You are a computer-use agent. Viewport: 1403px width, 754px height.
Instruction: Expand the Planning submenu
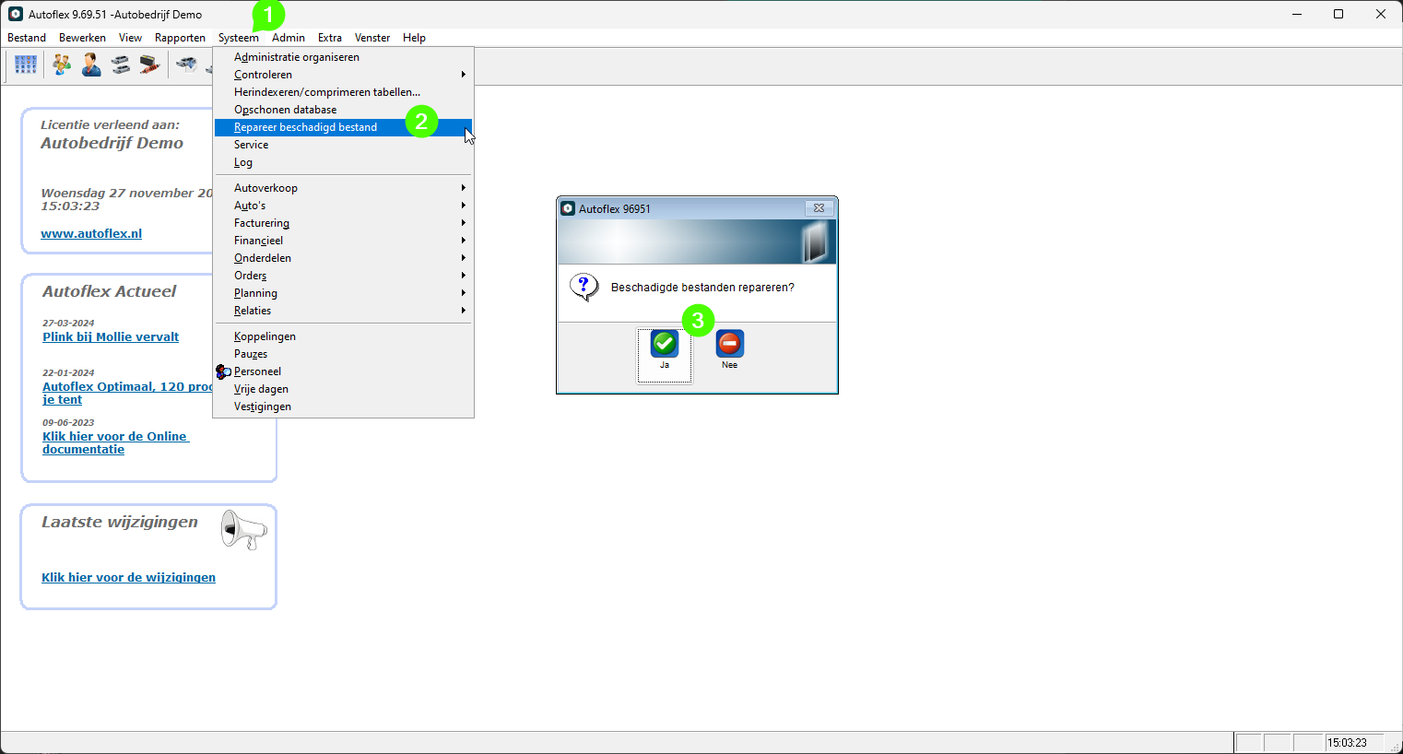coord(344,293)
